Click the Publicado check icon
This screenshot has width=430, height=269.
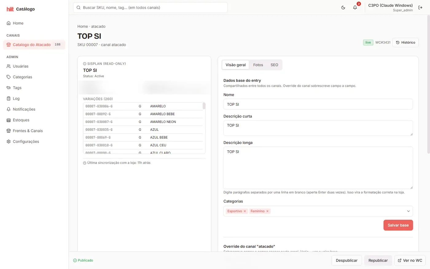(x=75, y=260)
